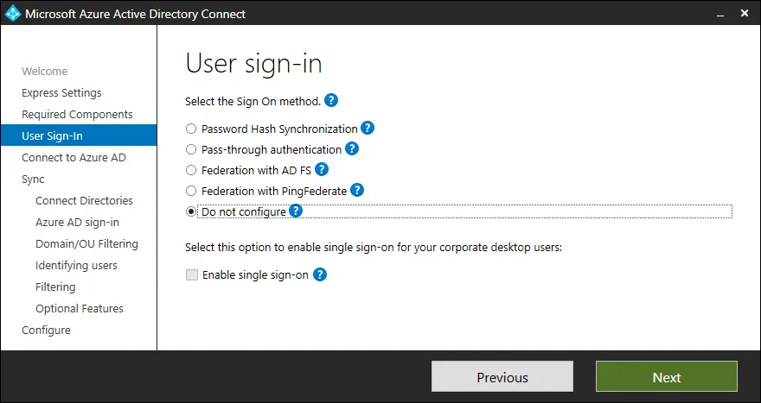Click help icon next to Do not configure

coord(296,211)
